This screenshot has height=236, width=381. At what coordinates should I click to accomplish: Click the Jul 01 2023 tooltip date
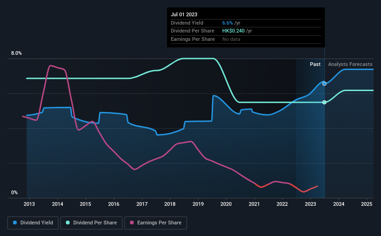[x=184, y=14]
